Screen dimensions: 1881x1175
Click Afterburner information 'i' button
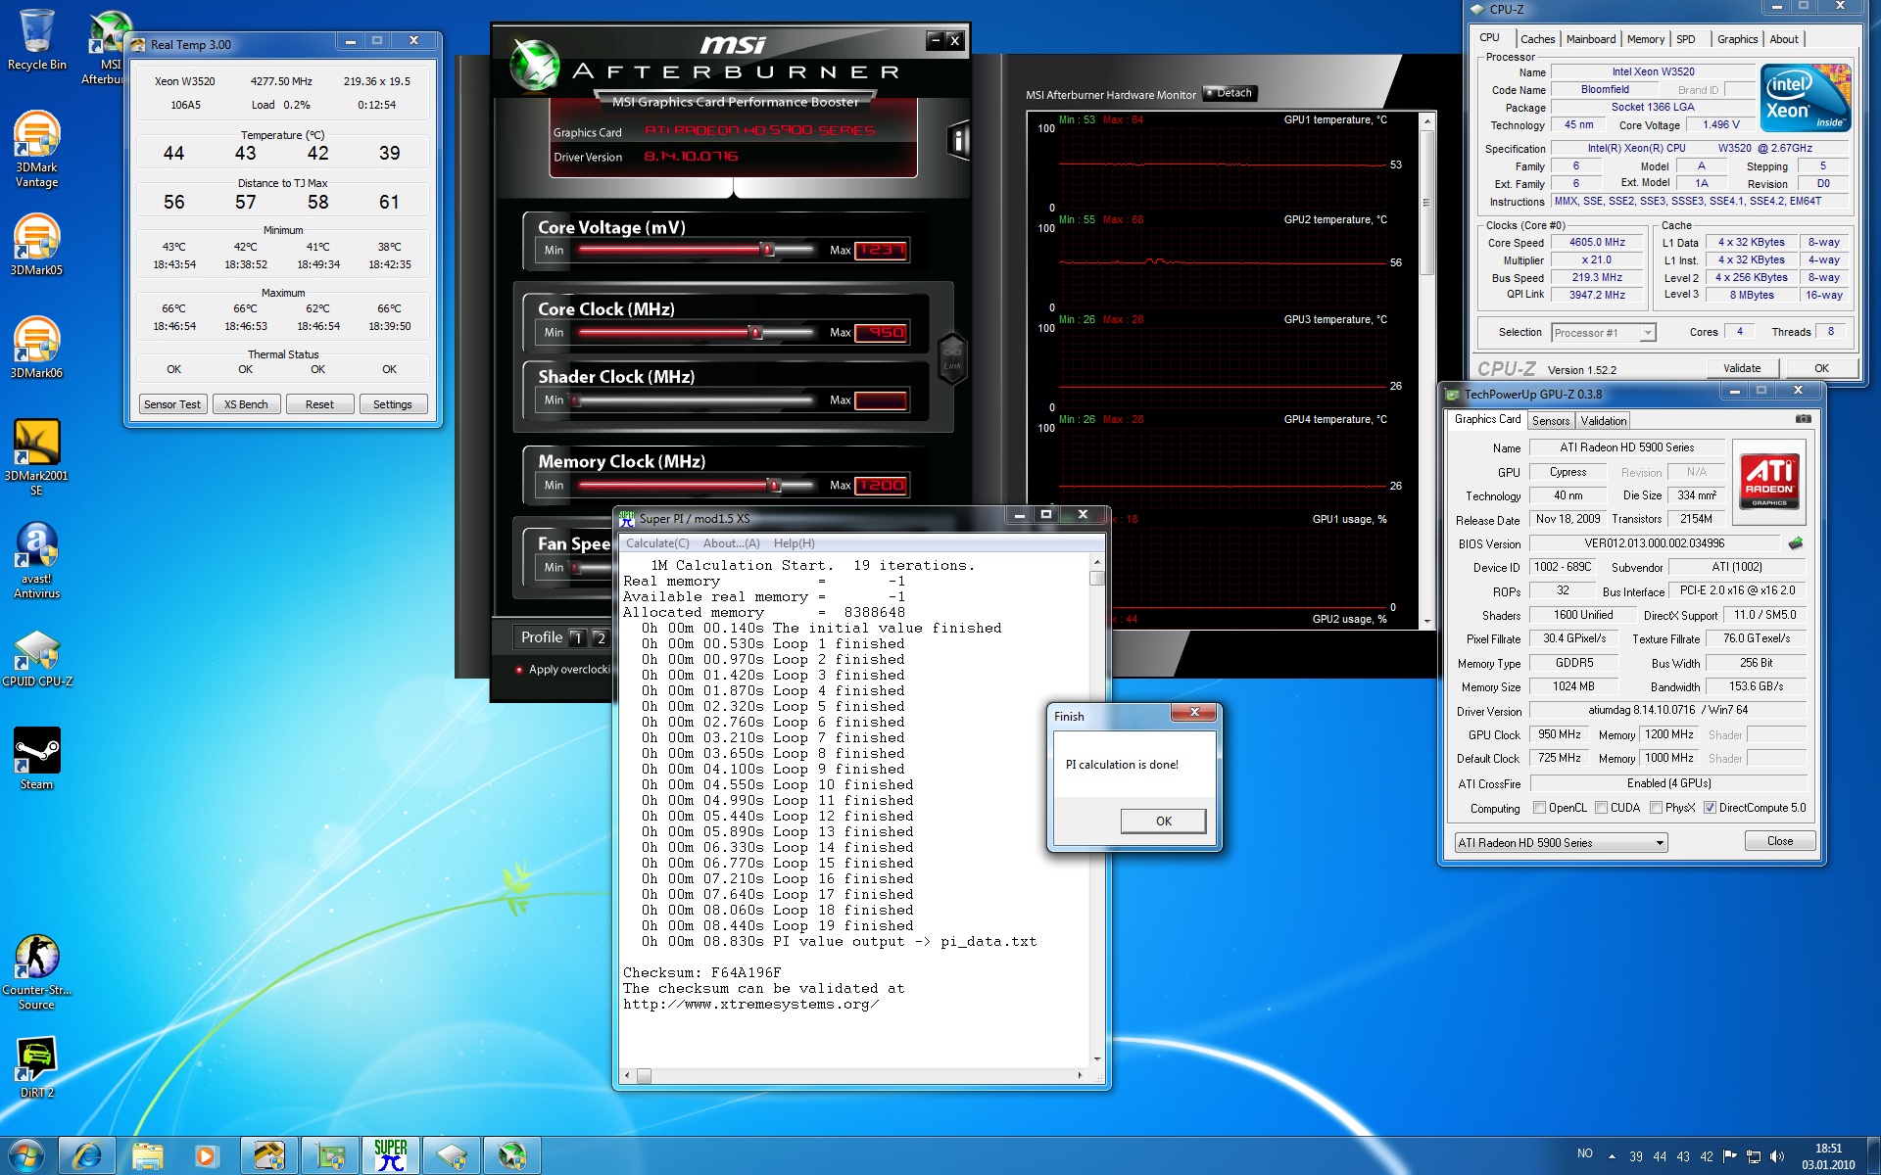[x=958, y=142]
